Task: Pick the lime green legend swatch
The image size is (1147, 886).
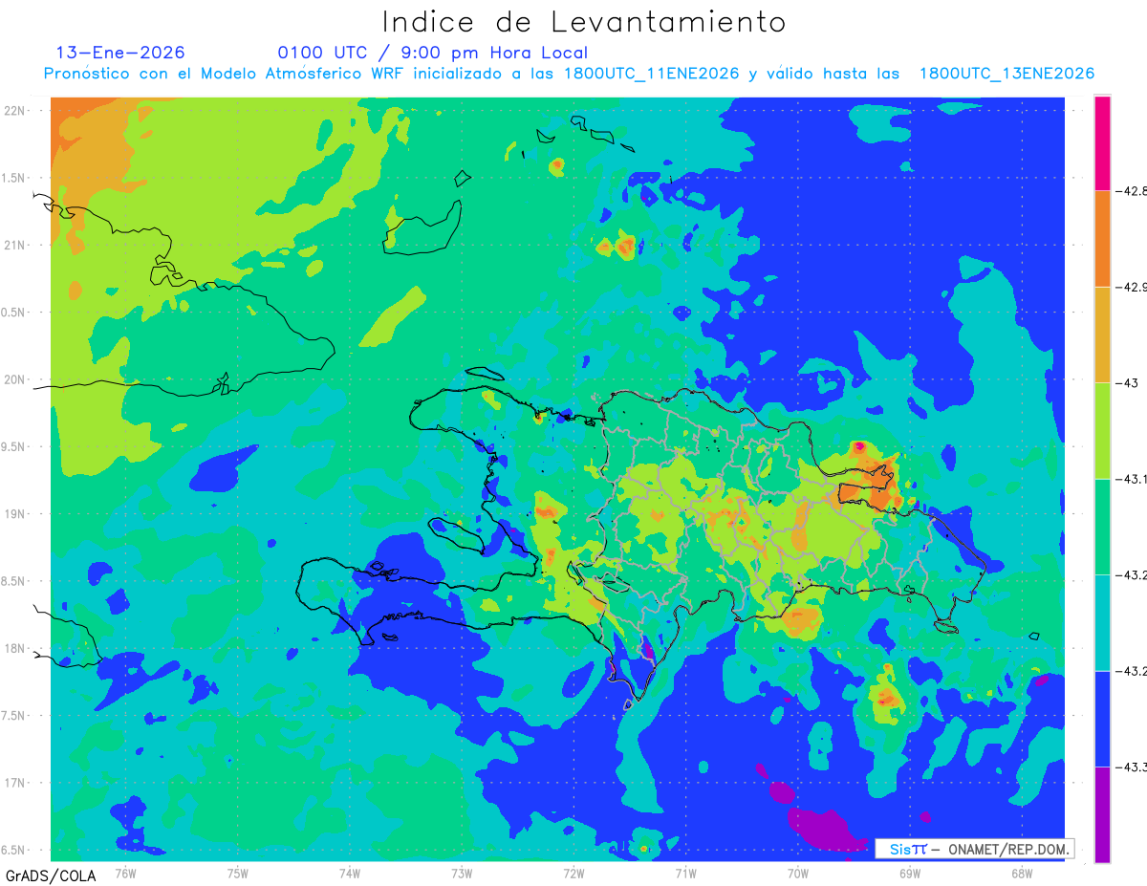Action: point(1102,430)
